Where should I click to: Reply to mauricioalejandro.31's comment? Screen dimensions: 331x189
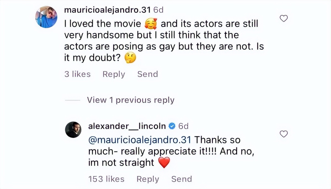point(113,74)
